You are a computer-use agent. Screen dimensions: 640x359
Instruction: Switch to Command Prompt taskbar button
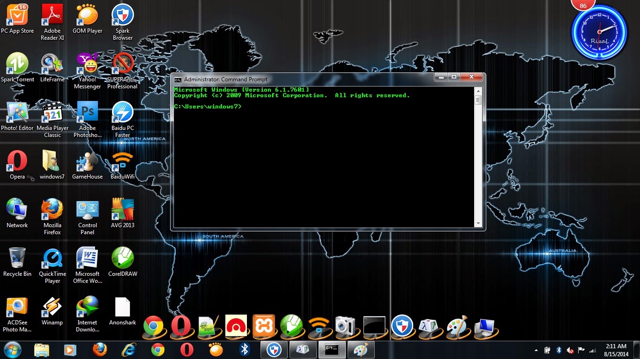click(x=332, y=350)
